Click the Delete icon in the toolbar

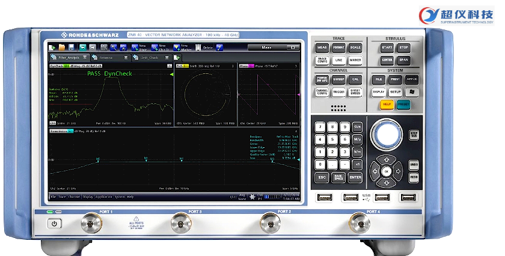(x=198, y=47)
